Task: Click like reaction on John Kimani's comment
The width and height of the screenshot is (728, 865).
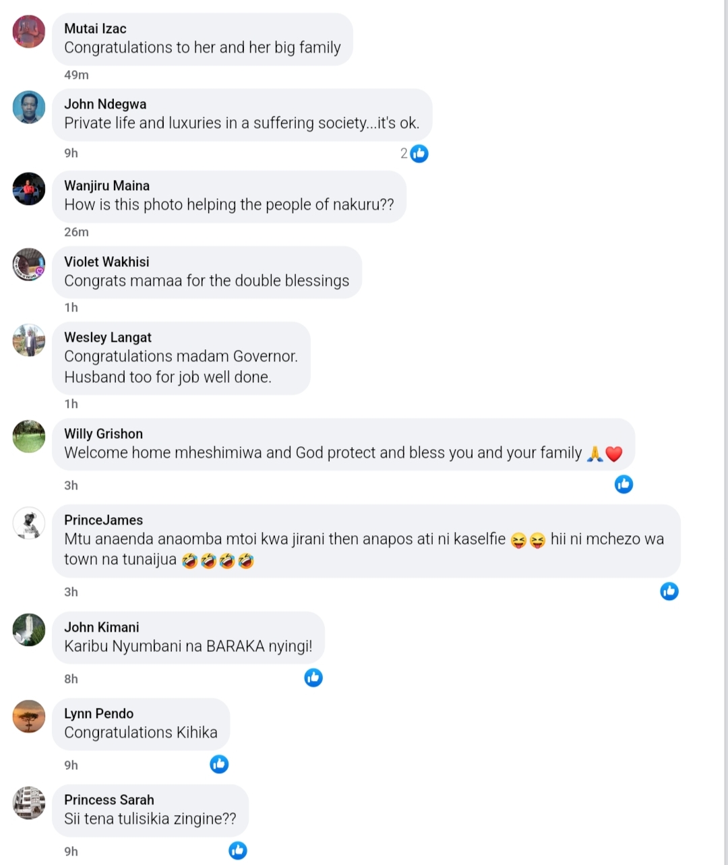Action: point(313,678)
